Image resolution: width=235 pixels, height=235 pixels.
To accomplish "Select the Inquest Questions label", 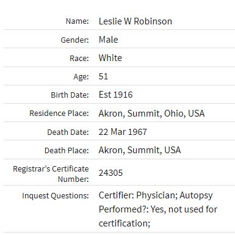I will click(x=56, y=196).
